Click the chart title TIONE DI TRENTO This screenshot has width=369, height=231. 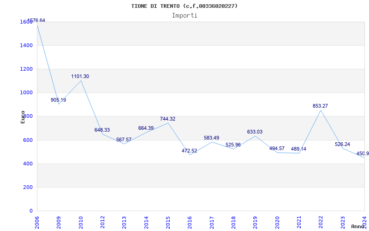(x=184, y=6)
